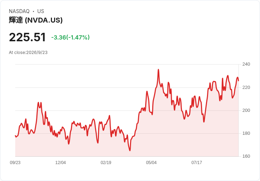Click the 05/04 x-axis date label

(151, 163)
